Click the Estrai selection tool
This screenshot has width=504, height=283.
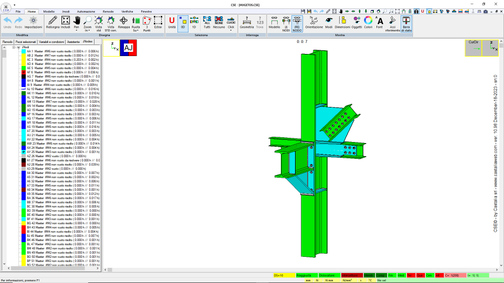click(158, 23)
